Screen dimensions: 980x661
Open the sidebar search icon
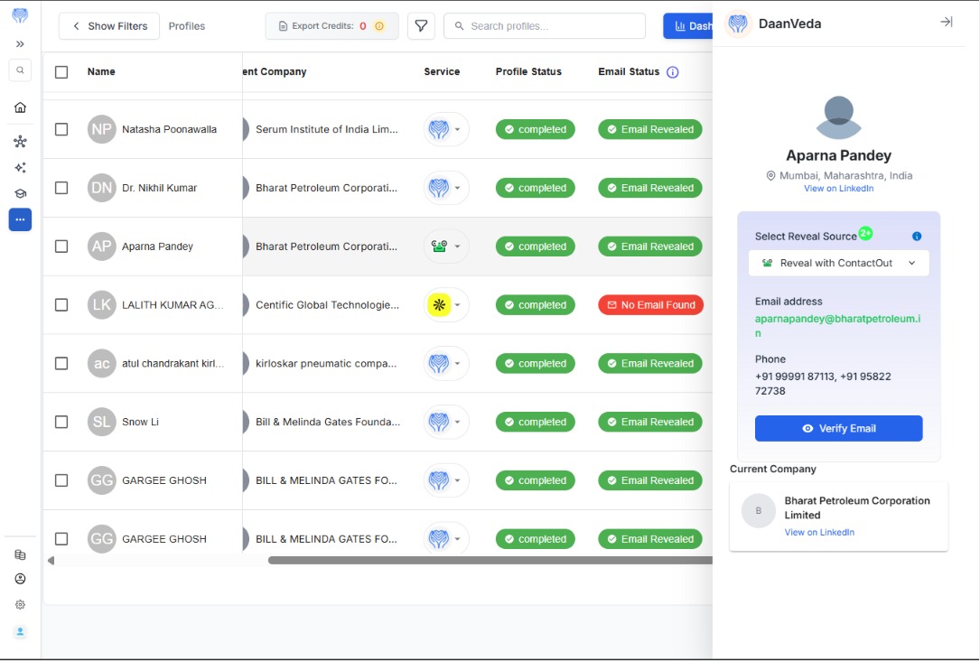(20, 70)
